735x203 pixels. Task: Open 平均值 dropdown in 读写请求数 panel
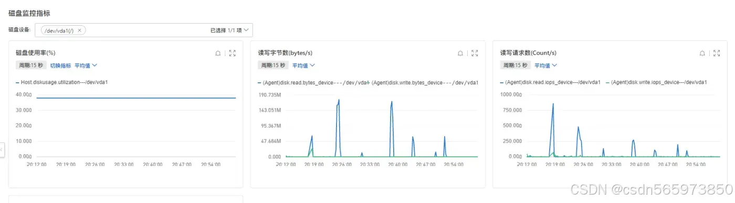(545, 66)
